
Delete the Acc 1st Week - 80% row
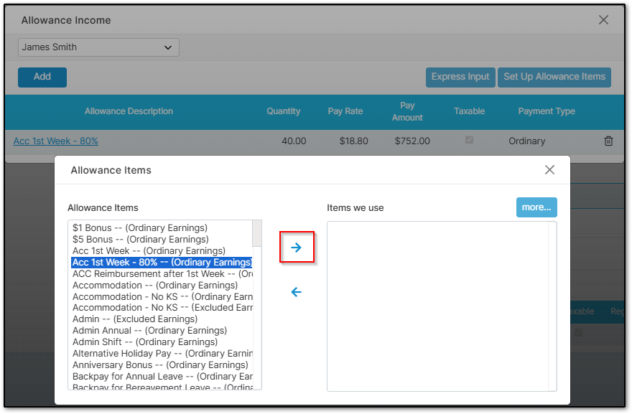(x=608, y=141)
